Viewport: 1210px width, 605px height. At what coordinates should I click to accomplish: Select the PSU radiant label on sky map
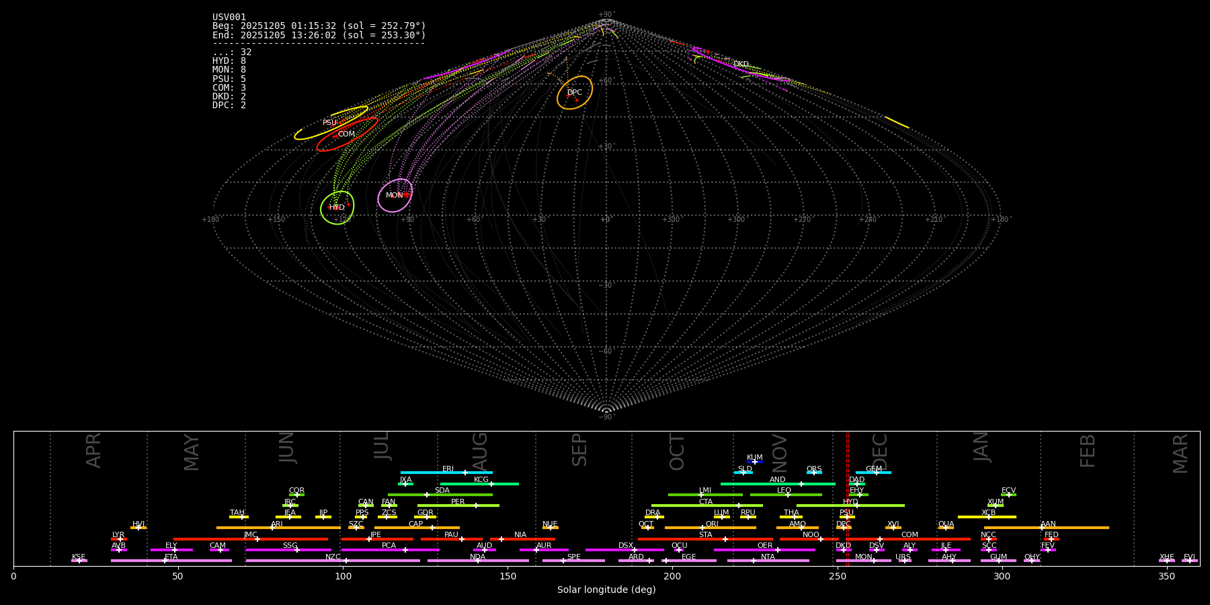tap(329, 123)
